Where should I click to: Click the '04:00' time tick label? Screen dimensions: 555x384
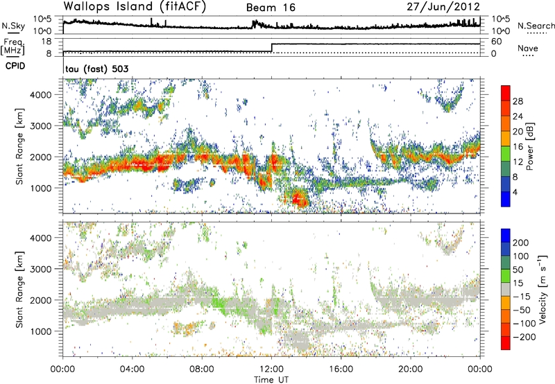(132, 369)
